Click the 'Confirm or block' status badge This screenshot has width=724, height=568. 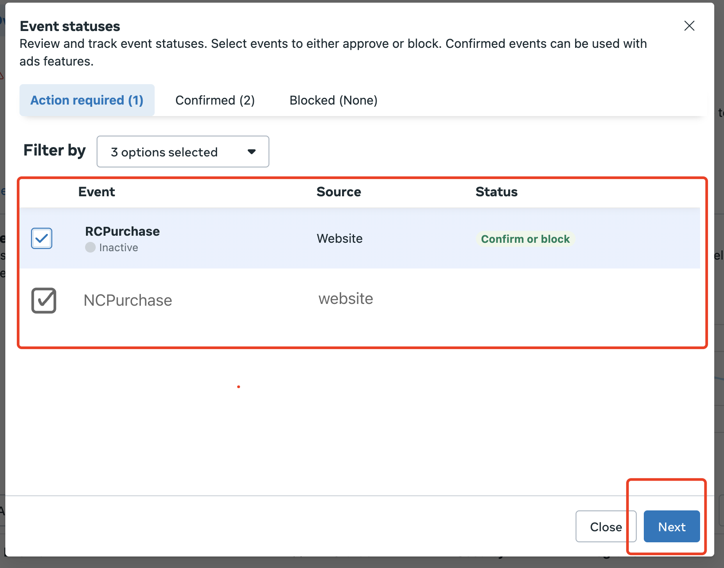(x=525, y=239)
